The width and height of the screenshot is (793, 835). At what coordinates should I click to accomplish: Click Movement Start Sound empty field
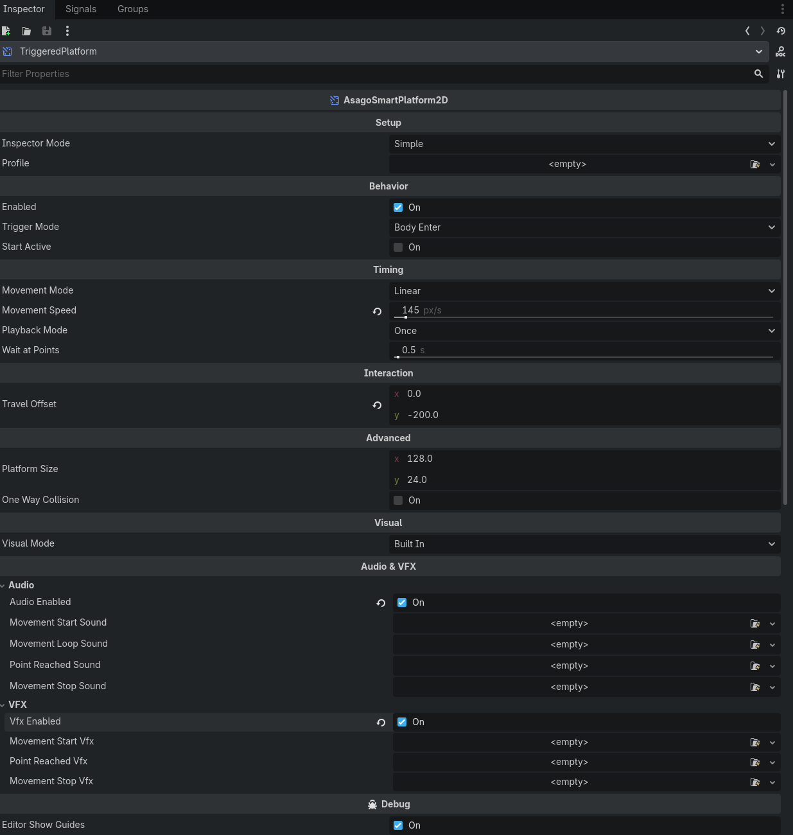pos(570,623)
